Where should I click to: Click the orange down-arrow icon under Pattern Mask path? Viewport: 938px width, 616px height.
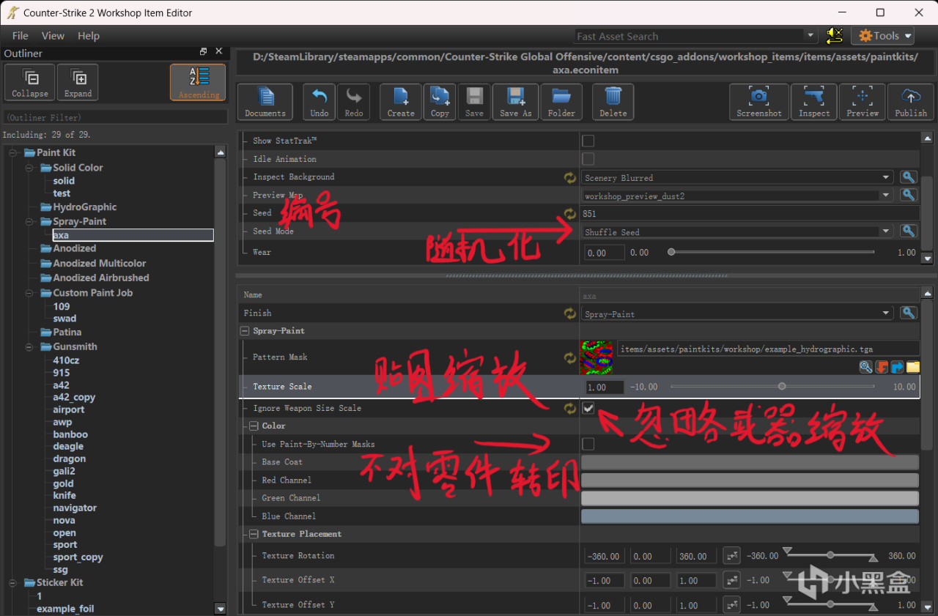882,367
